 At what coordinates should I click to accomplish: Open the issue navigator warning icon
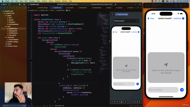tap(13, 8)
